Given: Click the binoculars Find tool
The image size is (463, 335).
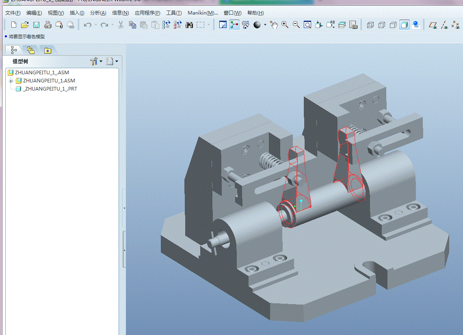Looking at the screenshot, I should [x=189, y=25].
